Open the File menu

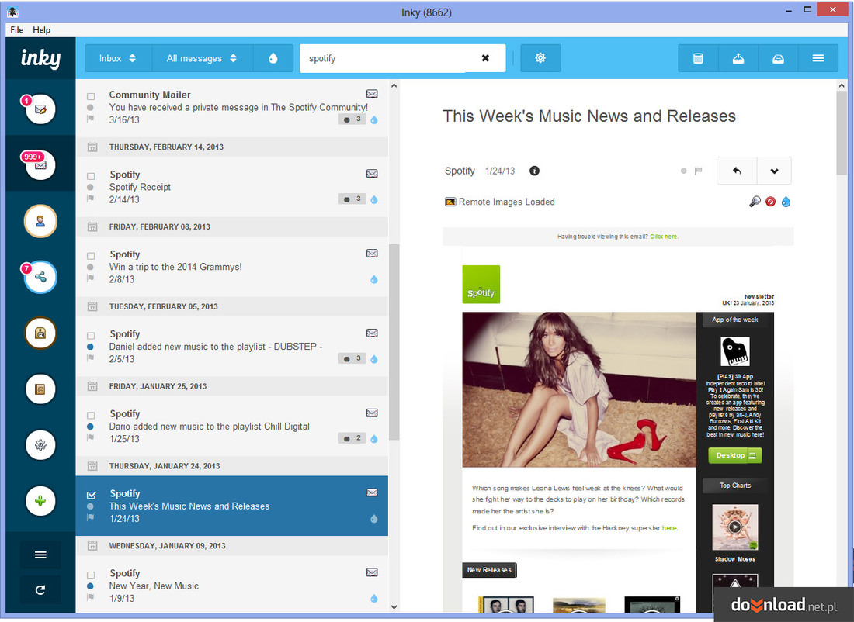tap(17, 30)
